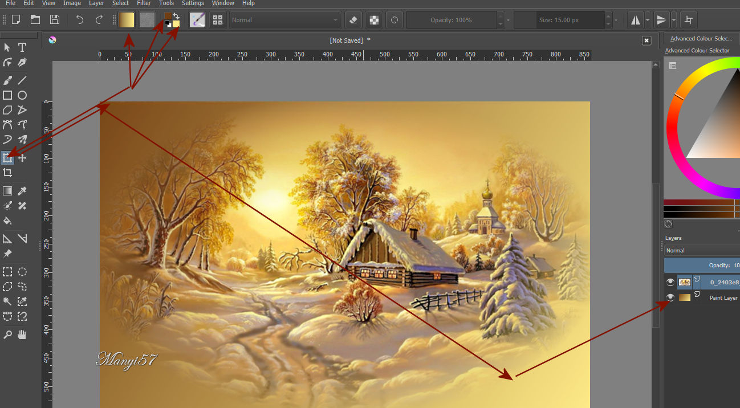Select the Bezier Curve tool
The width and height of the screenshot is (740, 408).
7,125
